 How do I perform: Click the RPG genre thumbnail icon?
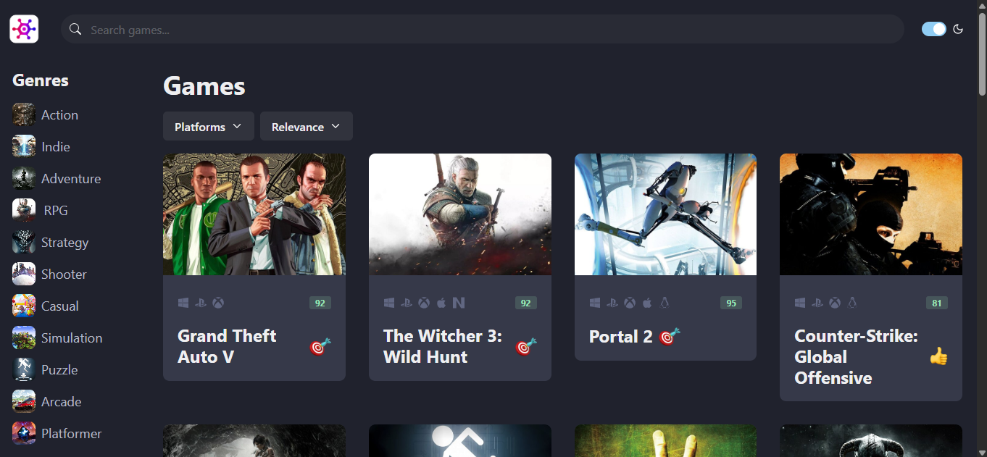[x=24, y=210]
